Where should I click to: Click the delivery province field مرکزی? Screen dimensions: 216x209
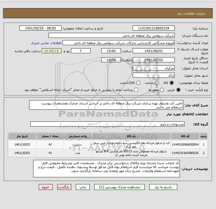click(154, 68)
